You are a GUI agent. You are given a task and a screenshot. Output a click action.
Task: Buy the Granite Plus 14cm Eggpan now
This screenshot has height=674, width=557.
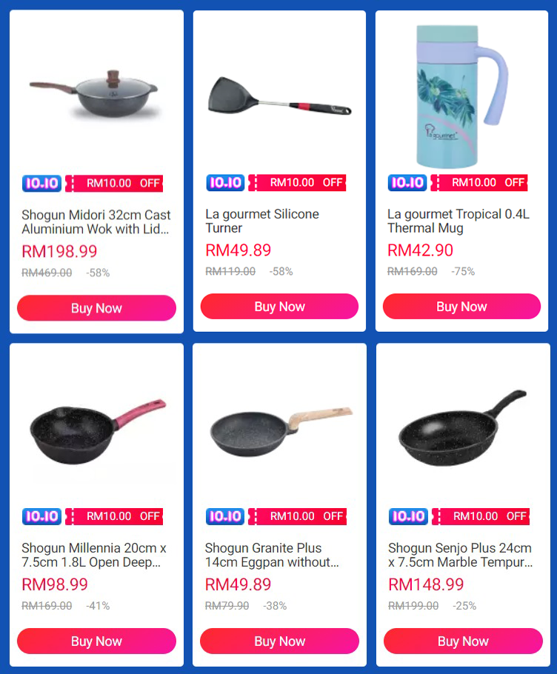pyautogui.click(x=279, y=641)
